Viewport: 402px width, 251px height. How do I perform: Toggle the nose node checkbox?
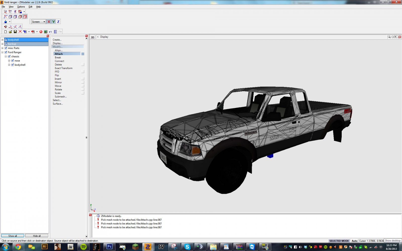tap(13, 60)
